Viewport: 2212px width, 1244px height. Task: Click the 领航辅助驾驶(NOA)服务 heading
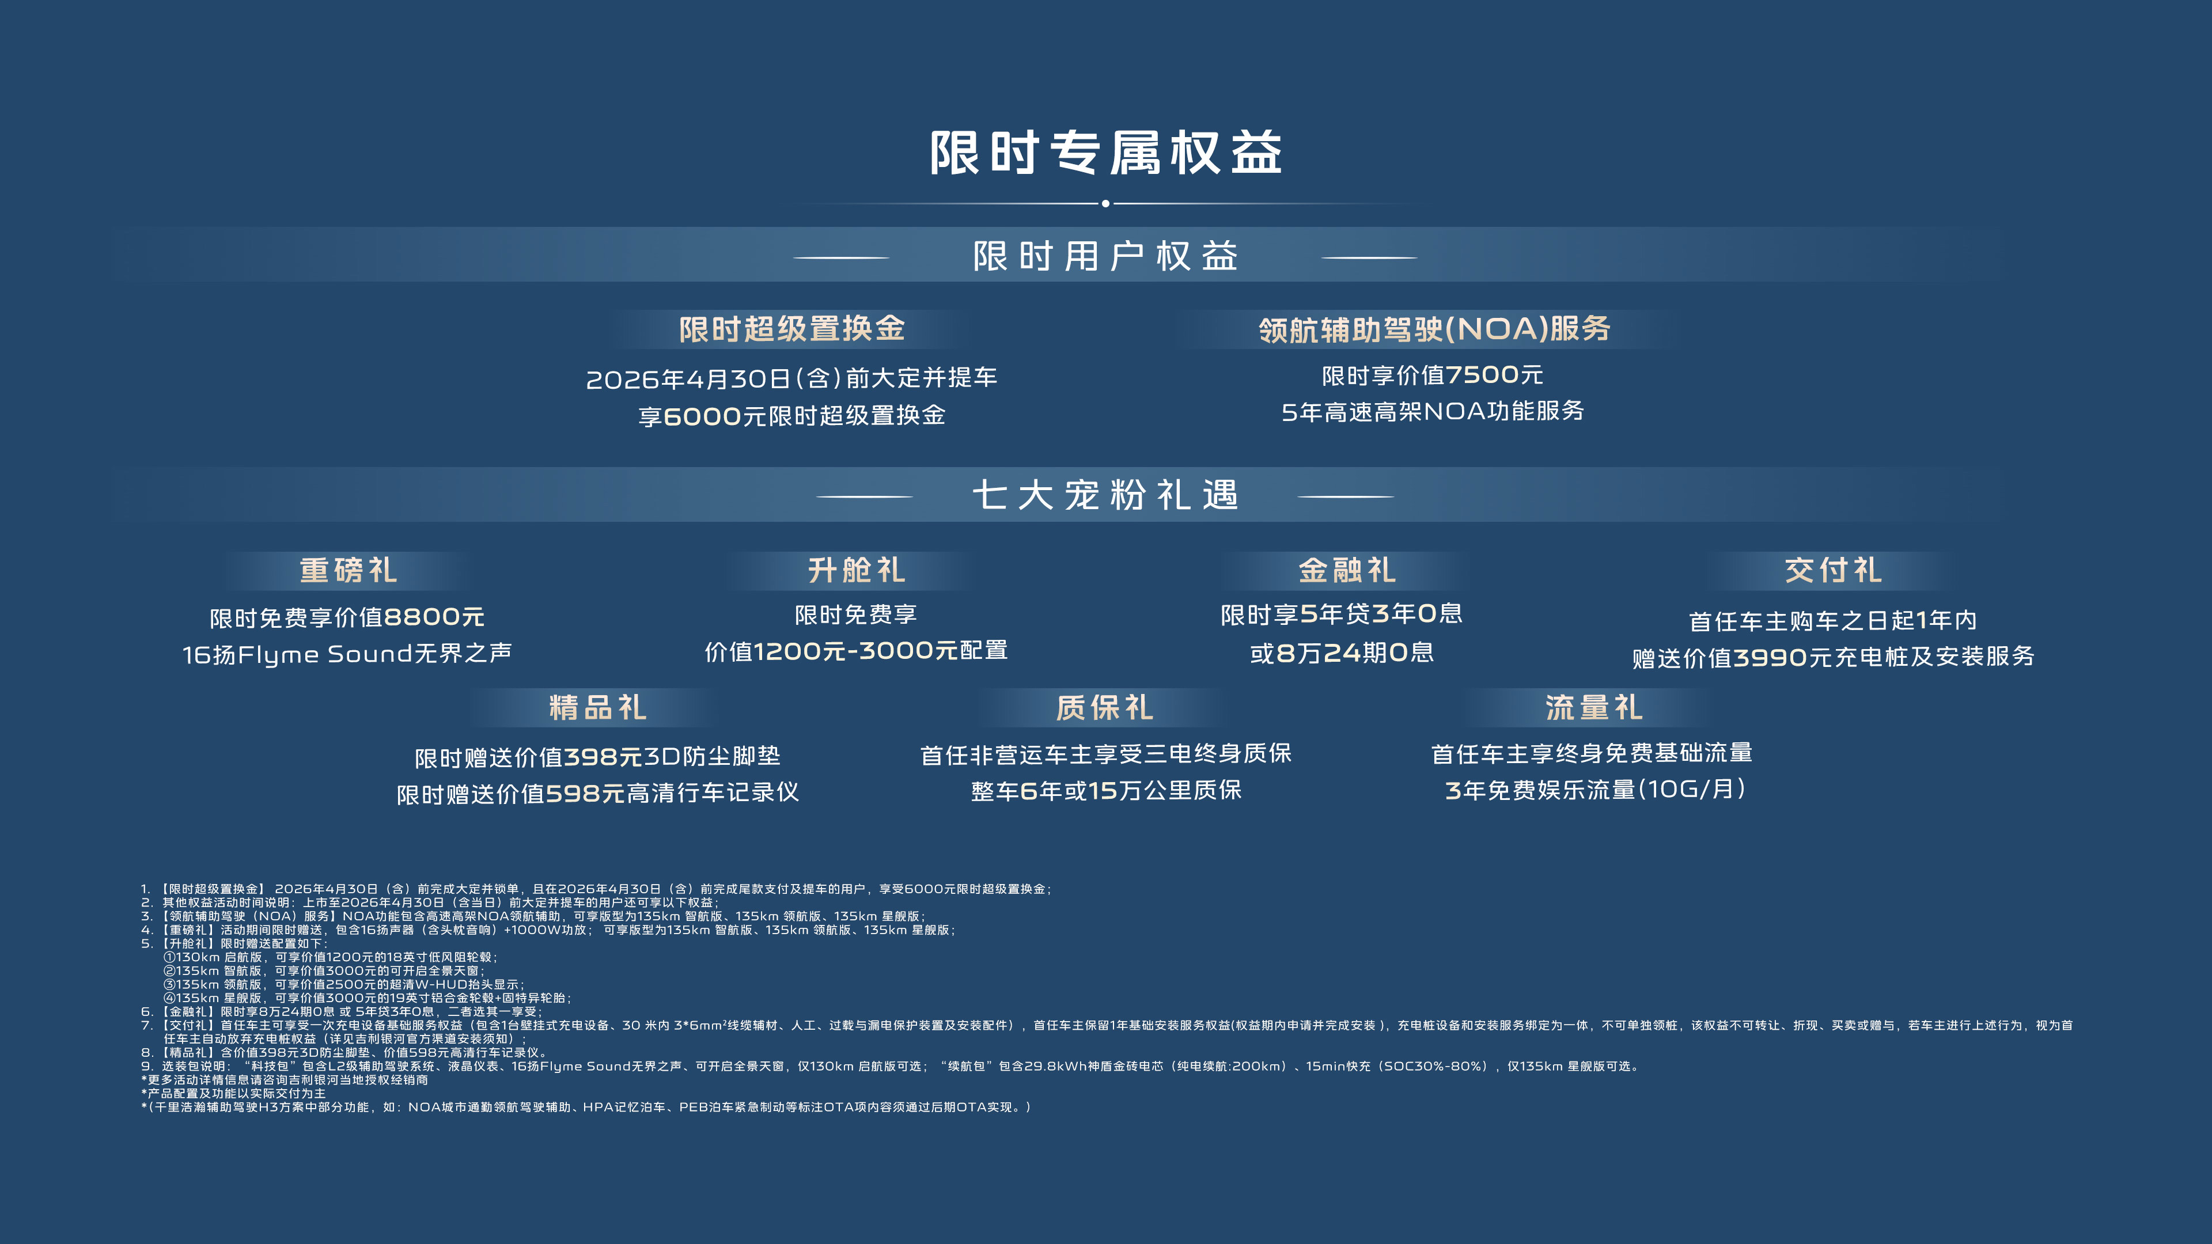(1434, 329)
